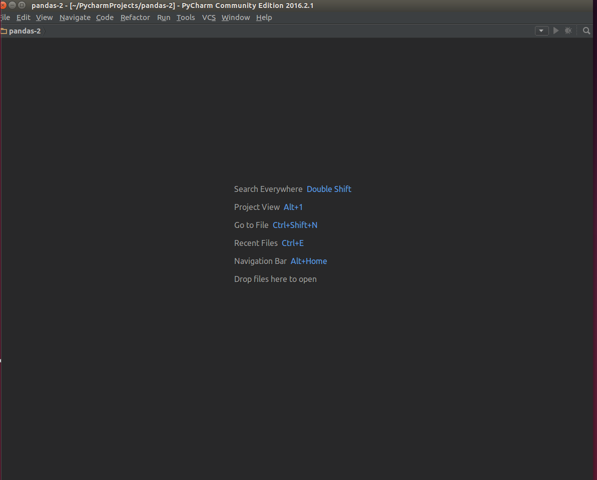Click the 'Recent Files' hint text
Screen dimensions: 597x480
coord(256,243)
